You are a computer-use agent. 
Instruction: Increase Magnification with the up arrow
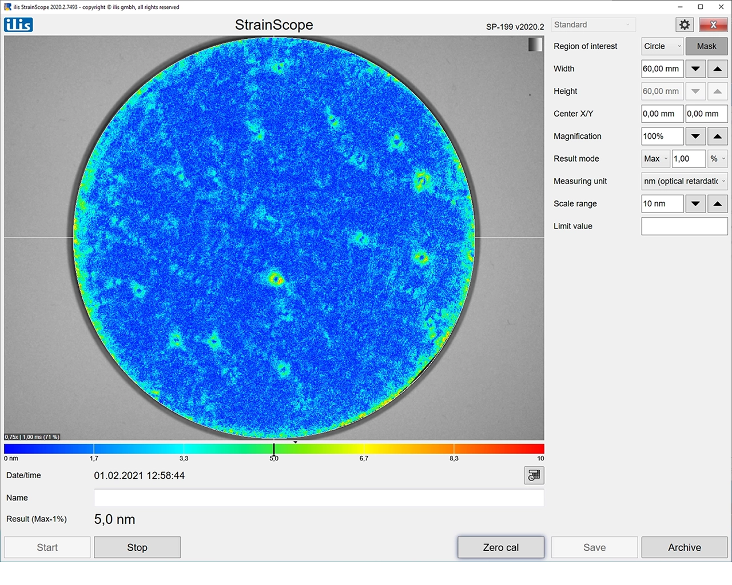coord(717,136)
